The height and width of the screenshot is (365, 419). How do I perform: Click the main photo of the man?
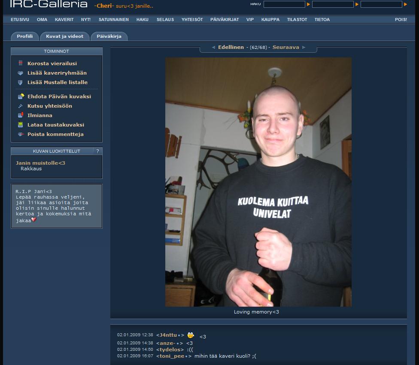click(258, 182)
